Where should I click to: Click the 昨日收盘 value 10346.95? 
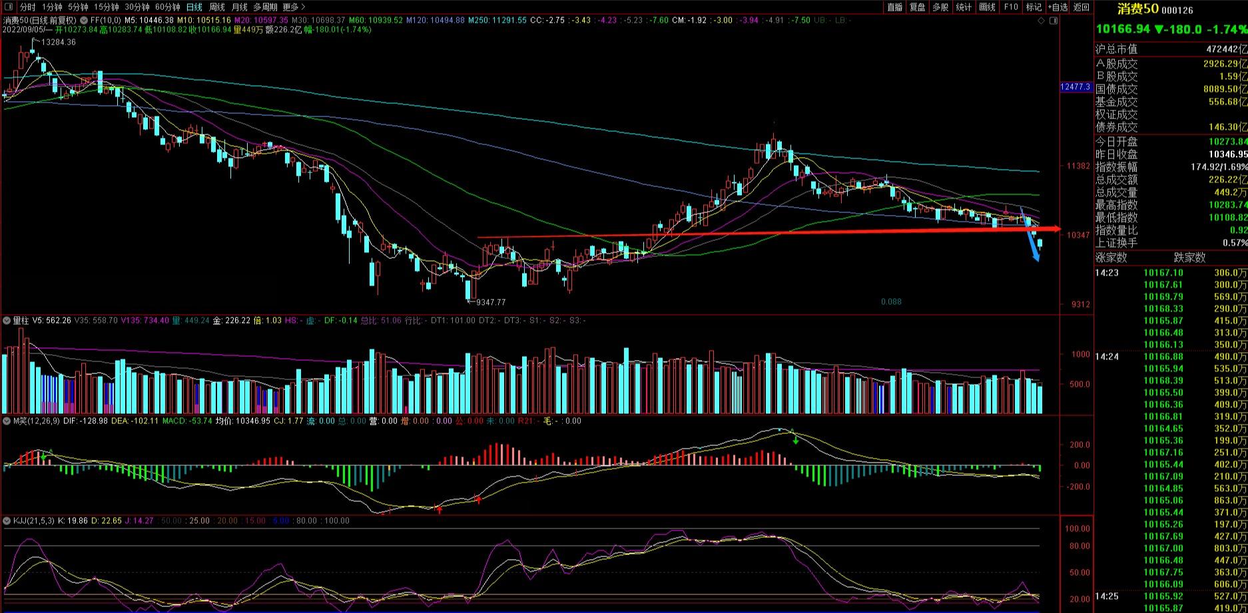pos(1227,154)
